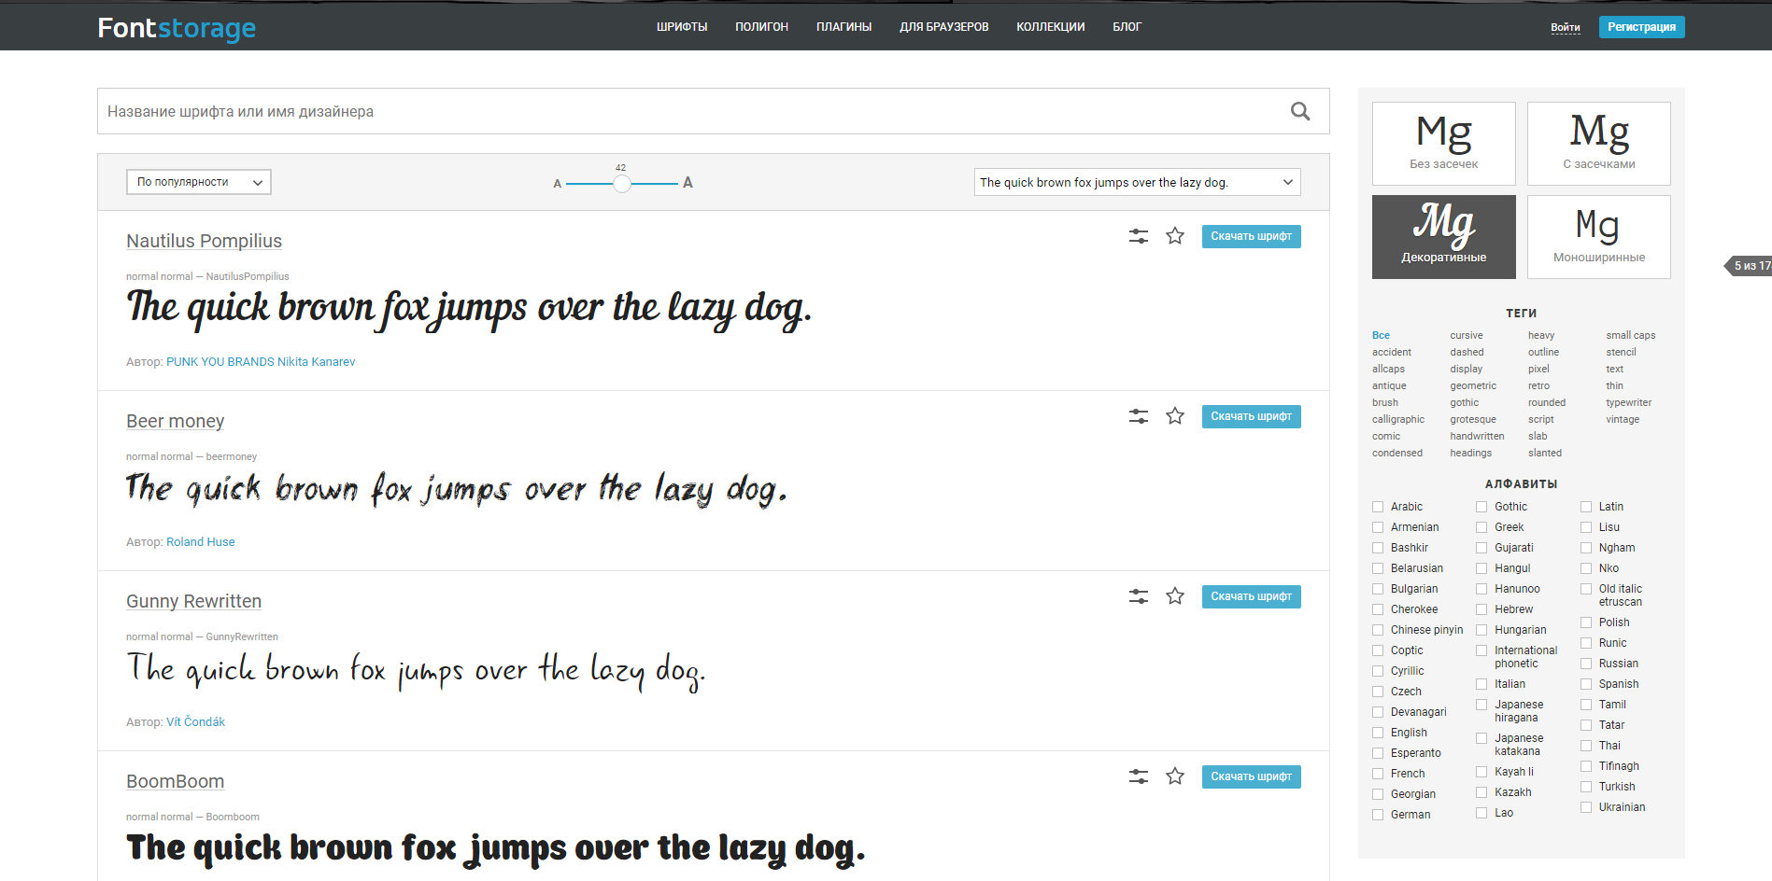Open the Beer money font title

click(x=175, y=421)
